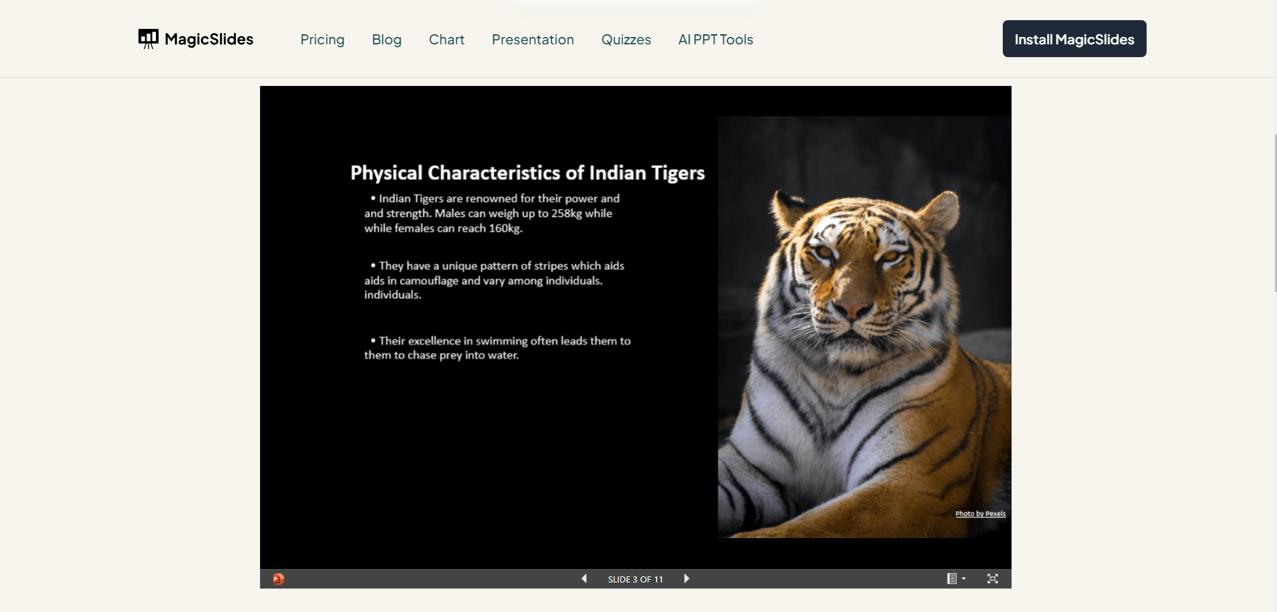This screenshot has height=612, width=1277.
Task: Open the Pricing page
Action: [322, 40]
